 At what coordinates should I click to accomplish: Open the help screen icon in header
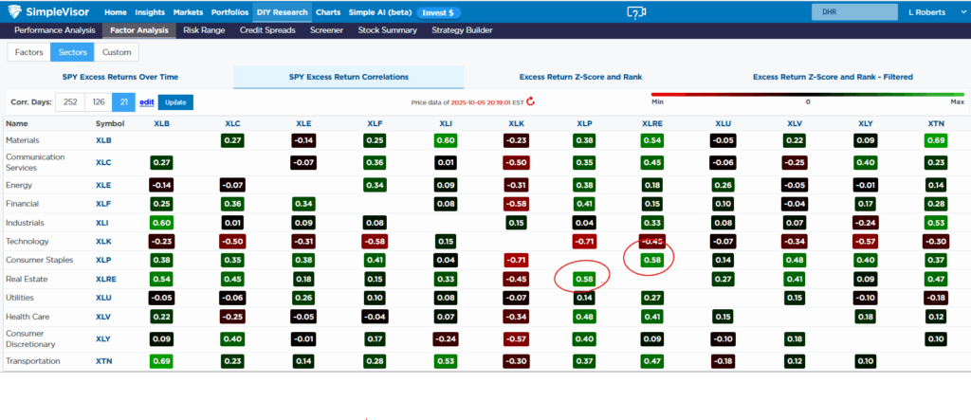pos(636,12)
